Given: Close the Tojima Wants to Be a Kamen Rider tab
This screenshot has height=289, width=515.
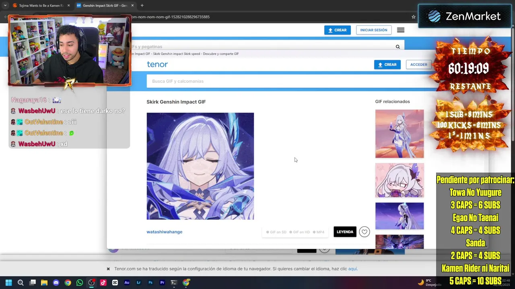Looking at the screenshot, I should point(68,6).
